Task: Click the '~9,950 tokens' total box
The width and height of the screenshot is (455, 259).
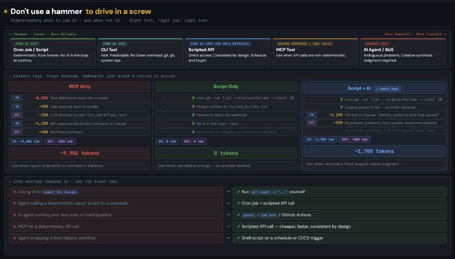Action: pos(80,153)
